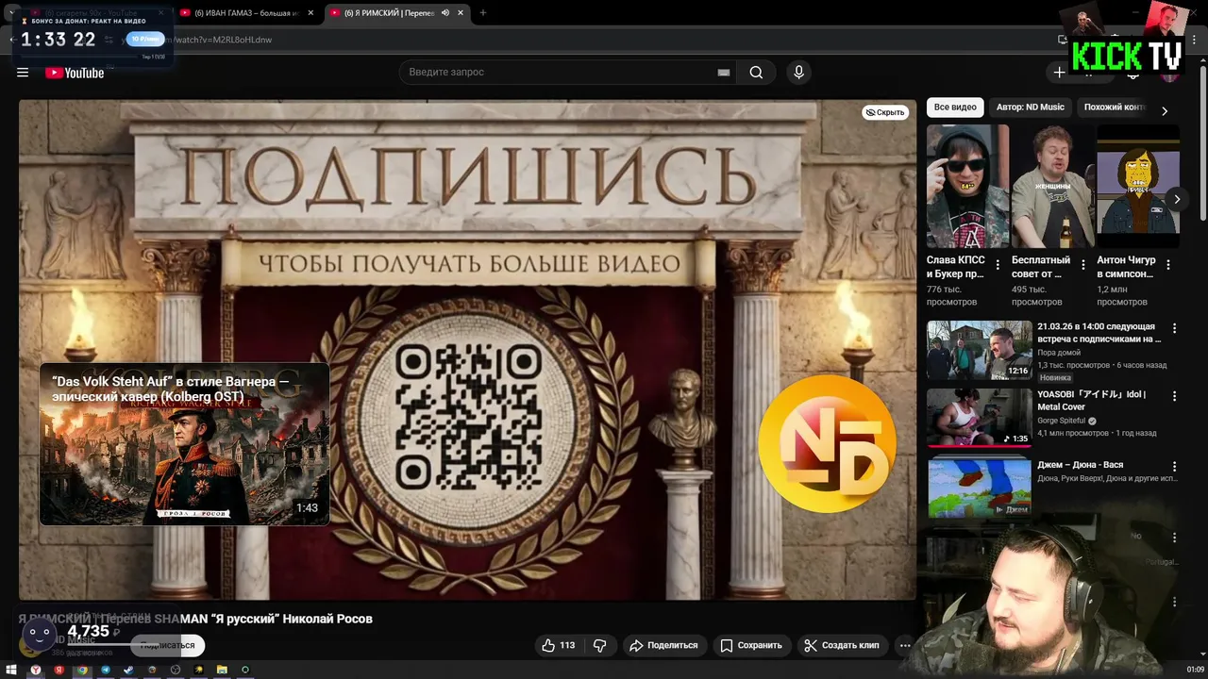This screenshot has width=1208, height=679.
Task: Start voice search with the microphone icon
Action: tap(799, 73)
